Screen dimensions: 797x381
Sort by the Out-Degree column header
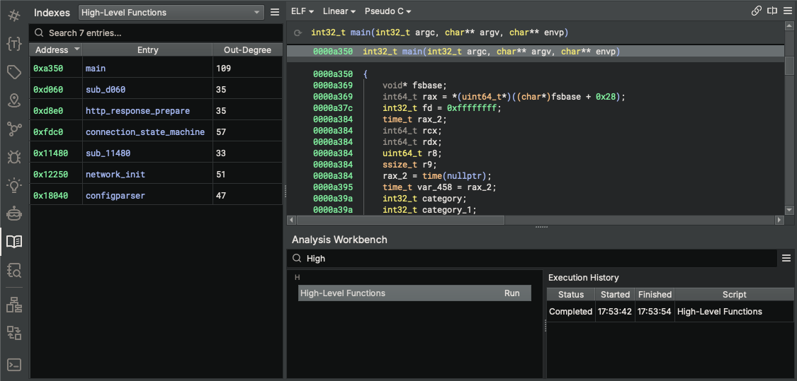click(247, 49)
